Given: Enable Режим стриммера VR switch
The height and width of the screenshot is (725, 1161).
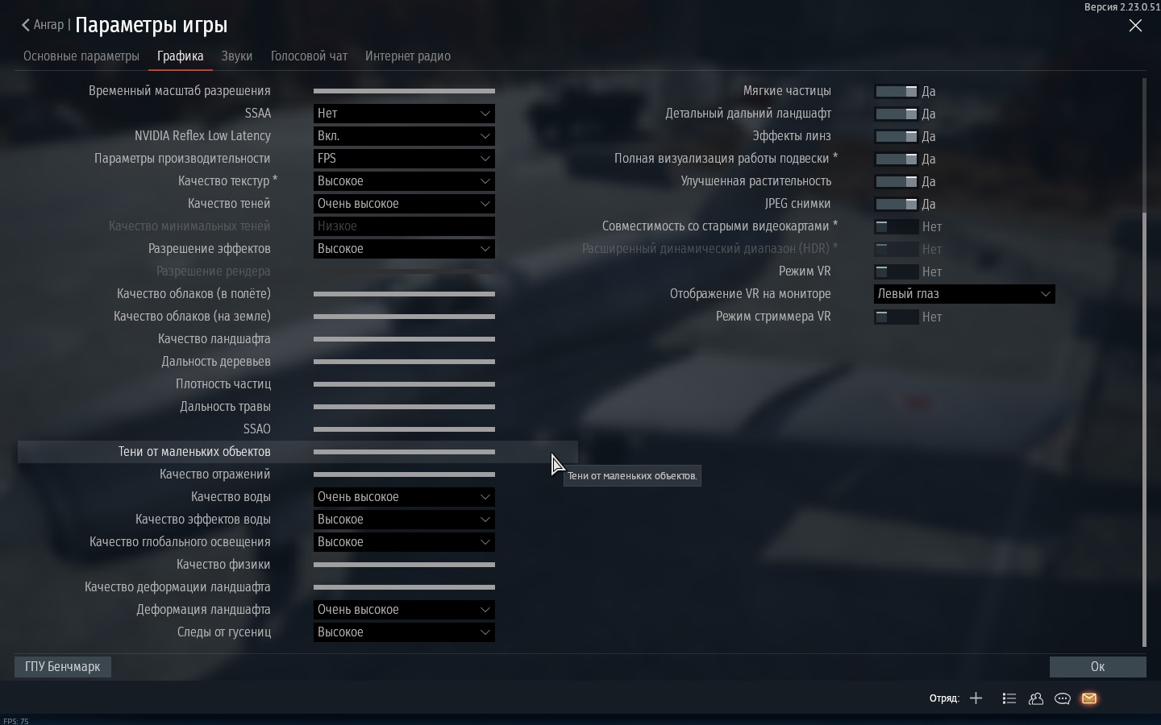Looking at the screenshot, I should (897, 317).
